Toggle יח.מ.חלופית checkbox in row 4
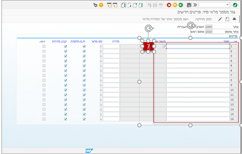The height and width of the screenshot is (154, 242). [x=84, y=61]
